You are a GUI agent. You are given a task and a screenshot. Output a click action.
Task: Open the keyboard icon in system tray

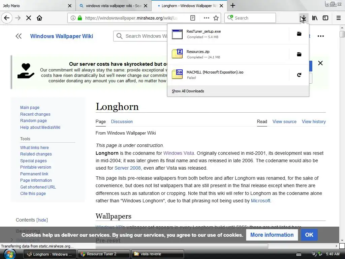299,254
